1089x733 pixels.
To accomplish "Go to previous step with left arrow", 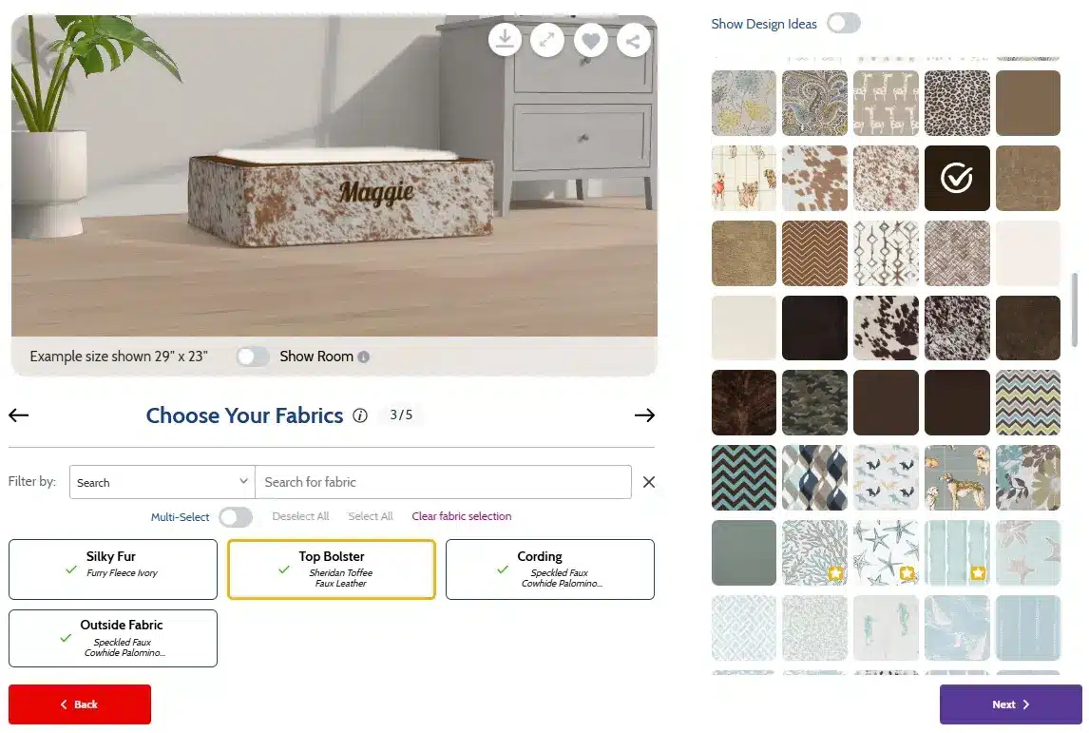I will tap(19, 415).
